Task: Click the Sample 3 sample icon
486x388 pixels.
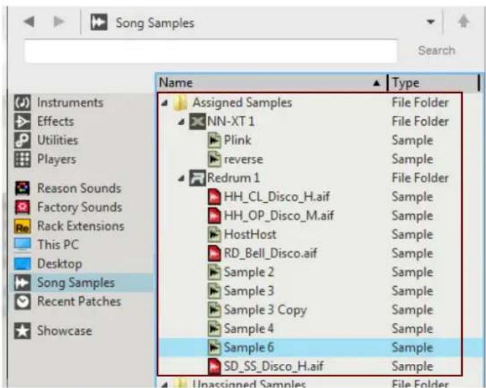Action: point(214,291)
